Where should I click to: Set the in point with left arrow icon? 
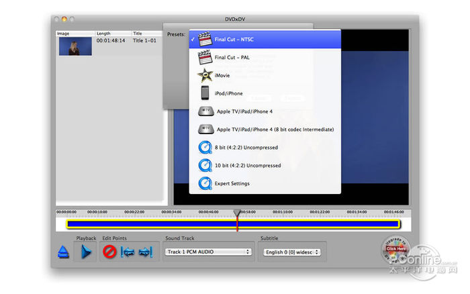(x=128, y=252)
